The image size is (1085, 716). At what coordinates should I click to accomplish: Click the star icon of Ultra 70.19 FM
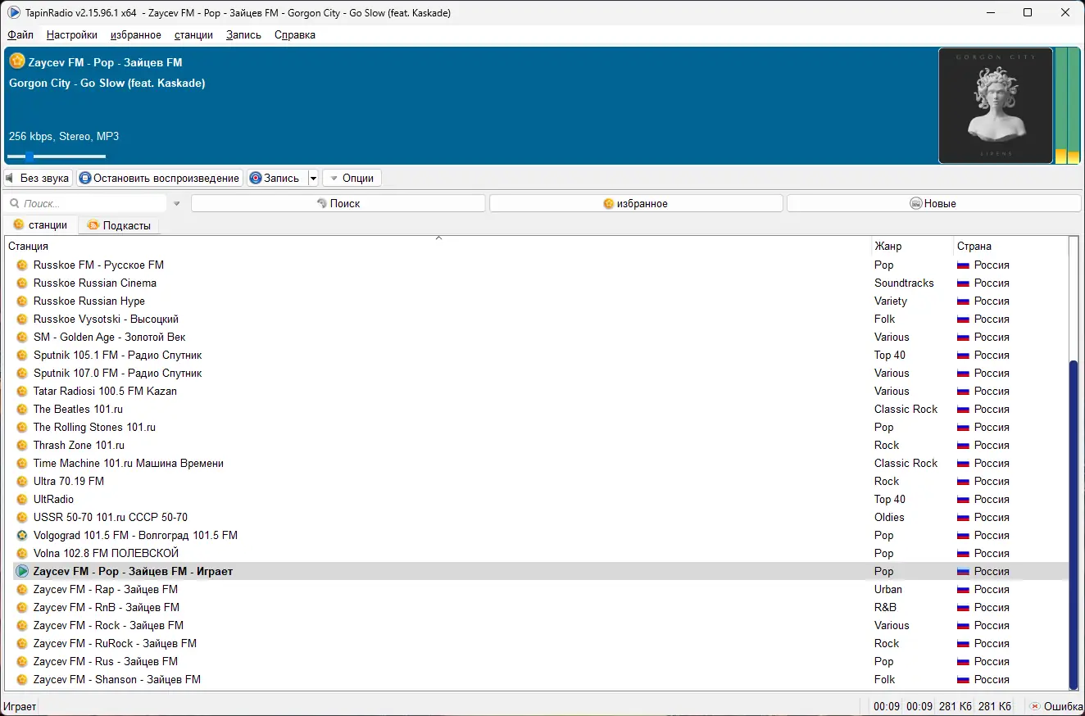(22, 482)
